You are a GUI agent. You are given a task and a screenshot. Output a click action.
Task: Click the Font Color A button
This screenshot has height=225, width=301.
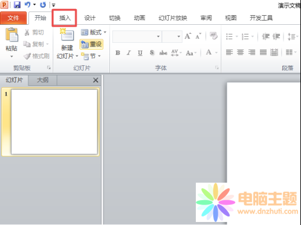209,53
